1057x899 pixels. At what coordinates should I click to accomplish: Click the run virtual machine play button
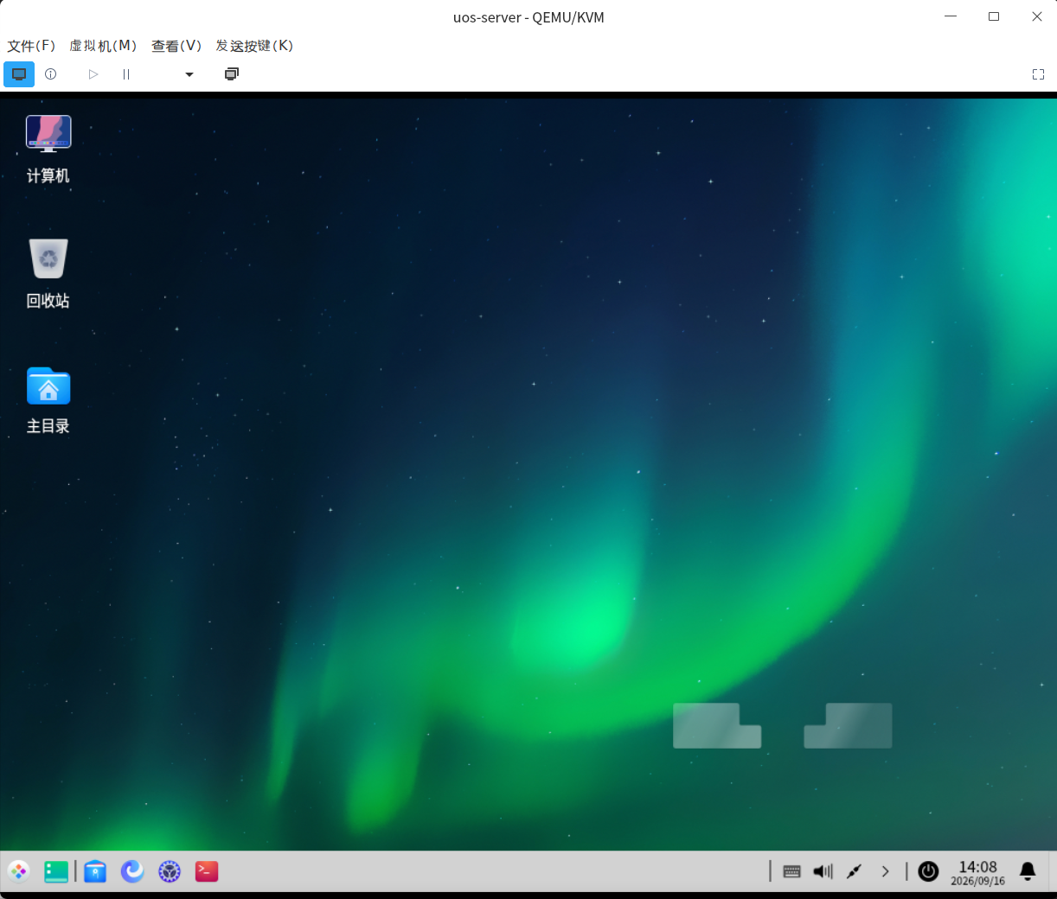point(93,74)
